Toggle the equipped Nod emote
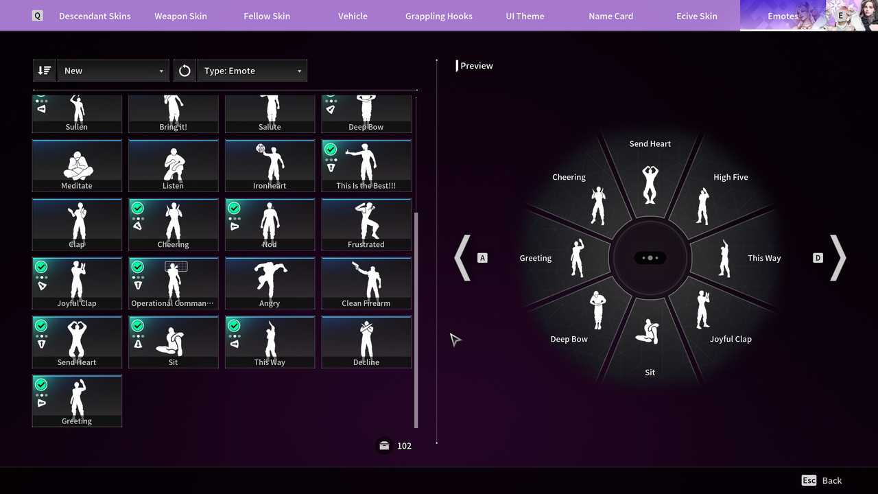The width and height of the screenshot is (878, 494). tap(270, 224)
